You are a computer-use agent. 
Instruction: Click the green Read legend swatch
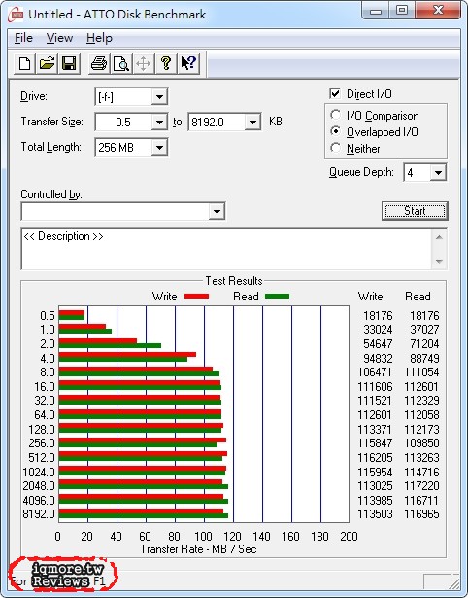tap(278, 297)
